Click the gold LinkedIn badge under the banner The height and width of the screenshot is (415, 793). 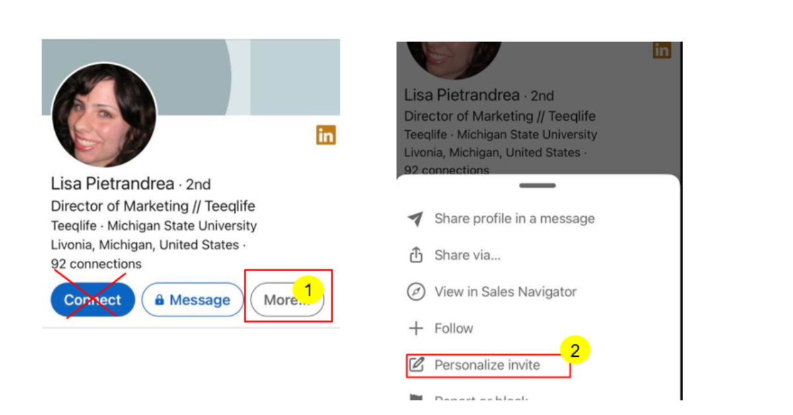(326, 135)
